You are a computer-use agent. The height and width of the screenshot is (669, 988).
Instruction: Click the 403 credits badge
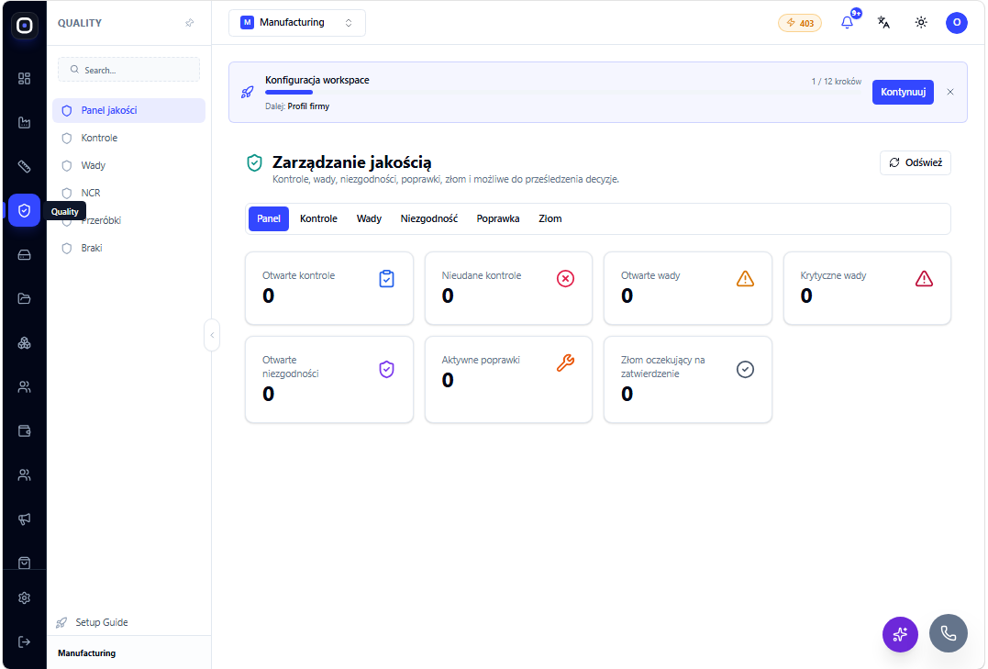point(800,23)
